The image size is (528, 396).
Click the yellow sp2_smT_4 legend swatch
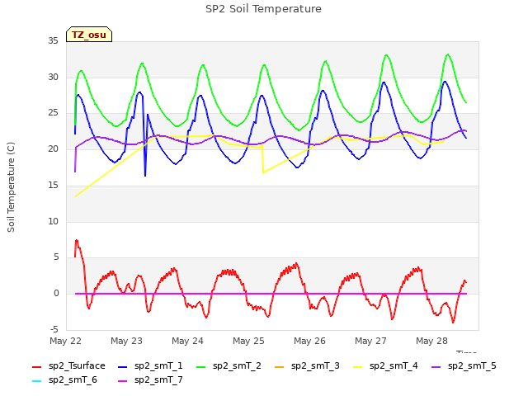pyautogui.click(x=357, y=366)
